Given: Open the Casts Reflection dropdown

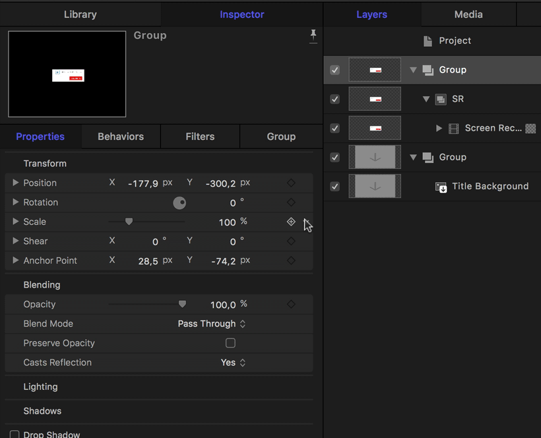Looking at the screenshot, I should (234, 362).
